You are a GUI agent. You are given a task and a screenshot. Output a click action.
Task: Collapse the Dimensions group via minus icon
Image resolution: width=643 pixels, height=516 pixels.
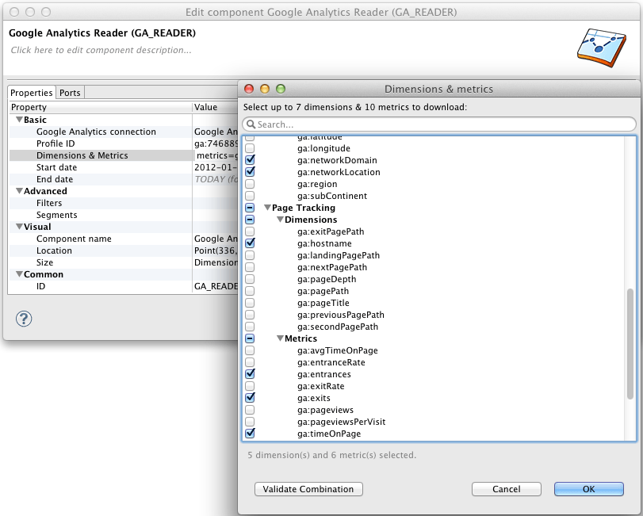tap(251, 220)
